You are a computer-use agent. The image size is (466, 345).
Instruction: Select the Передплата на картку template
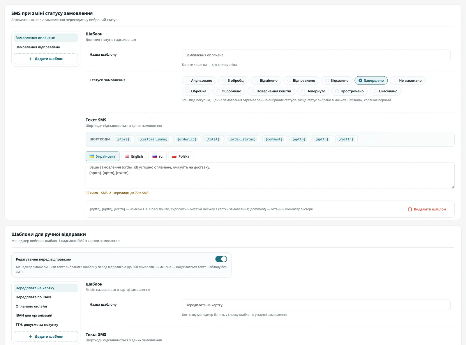tap(46, 288)
